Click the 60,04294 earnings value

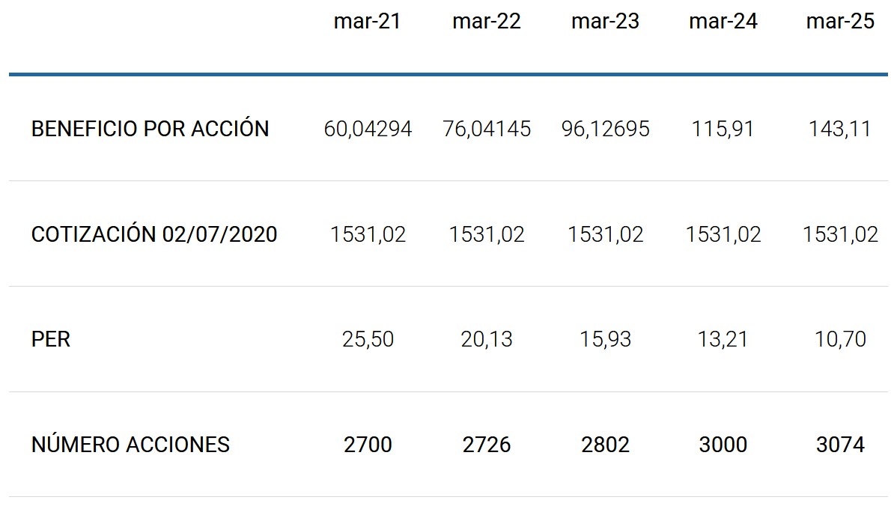click(368, 129)
